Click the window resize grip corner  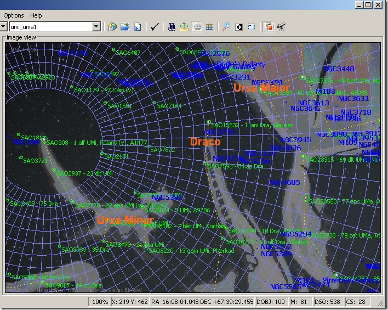click(x=379, y=303)
